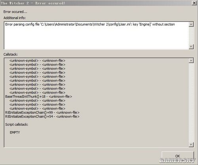The width and height of the screenshot is (198, 165).
Task: Click the 'Additional info:' label
Action: pyautogui.click(x=15, y=18)
